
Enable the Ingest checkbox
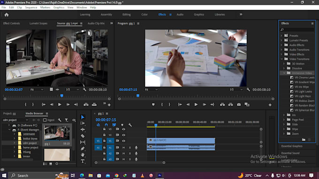[45, 120]
